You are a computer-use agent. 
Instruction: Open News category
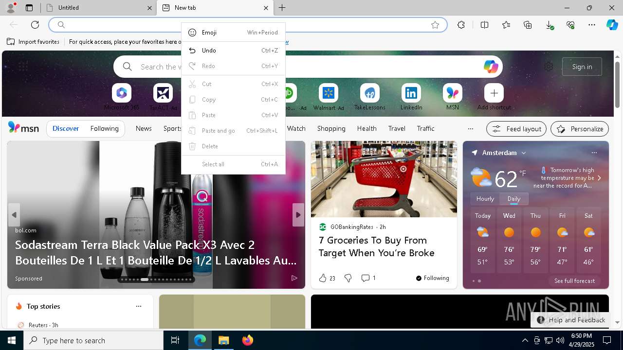coord(144,128)
